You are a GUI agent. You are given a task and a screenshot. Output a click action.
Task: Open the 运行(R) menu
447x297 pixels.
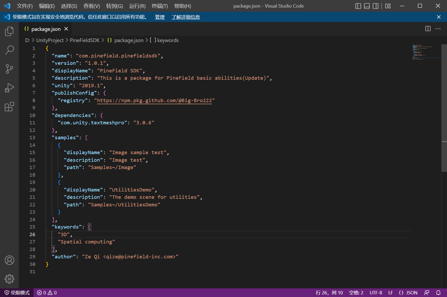(x=137, y=6)
